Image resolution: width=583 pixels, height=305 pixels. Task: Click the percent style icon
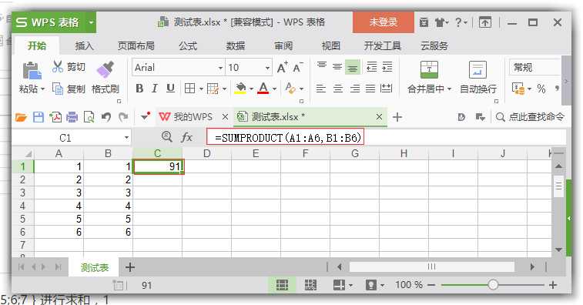tap(541, 89)
